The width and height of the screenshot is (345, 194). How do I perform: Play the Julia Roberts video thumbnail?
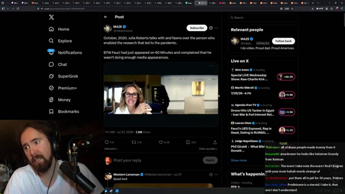(x=161, y=95)
